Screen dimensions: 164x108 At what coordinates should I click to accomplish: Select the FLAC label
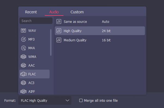click(x=32, y=74)
